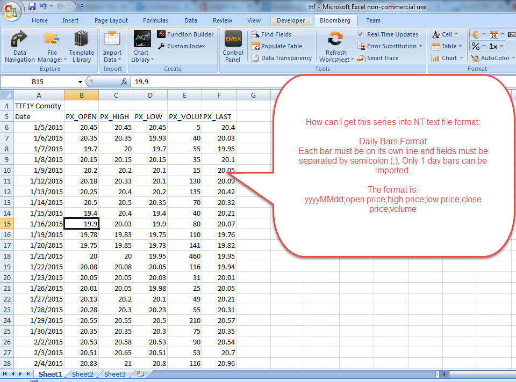The width and height of the screenshot is (516, 382).
Task: Open Bloomberg Data Navigation
Action: pos(20,46)
